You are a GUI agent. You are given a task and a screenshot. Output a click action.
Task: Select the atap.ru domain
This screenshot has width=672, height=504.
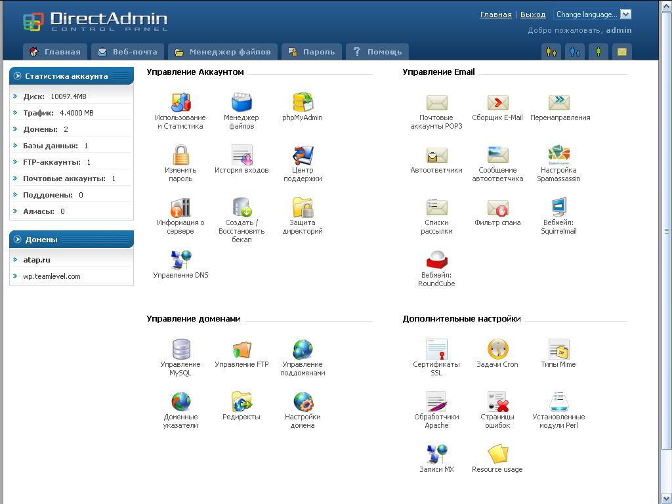tap(37, 260)
